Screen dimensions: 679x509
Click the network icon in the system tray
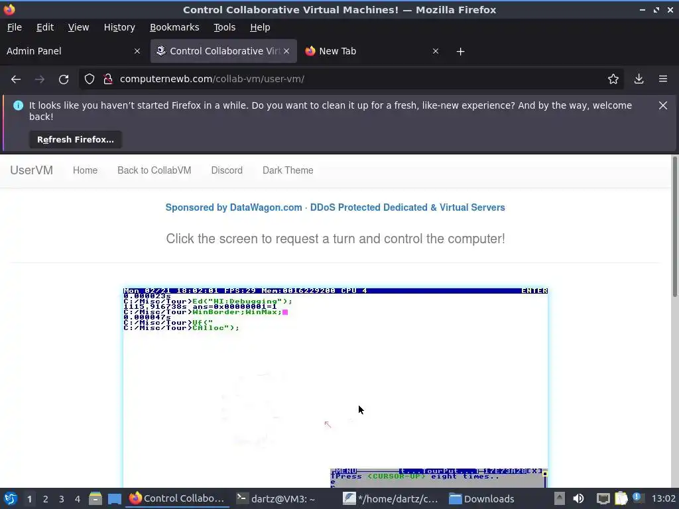pyautogui.click(x=603, y=498)
